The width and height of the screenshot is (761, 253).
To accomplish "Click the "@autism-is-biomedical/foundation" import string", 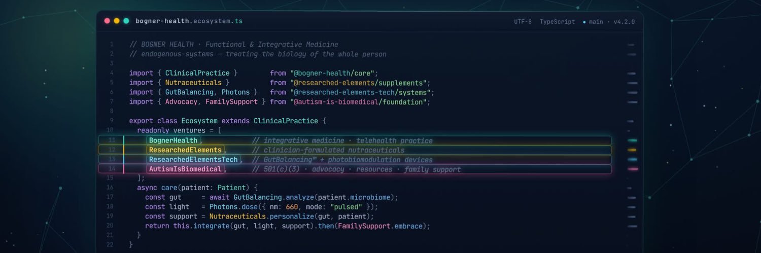I will click(x=358, y=102).
